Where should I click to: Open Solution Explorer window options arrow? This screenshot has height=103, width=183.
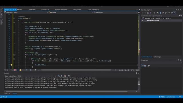177,10
